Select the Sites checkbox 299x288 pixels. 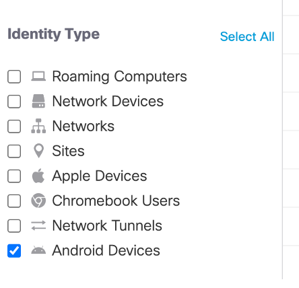point(14,151)
